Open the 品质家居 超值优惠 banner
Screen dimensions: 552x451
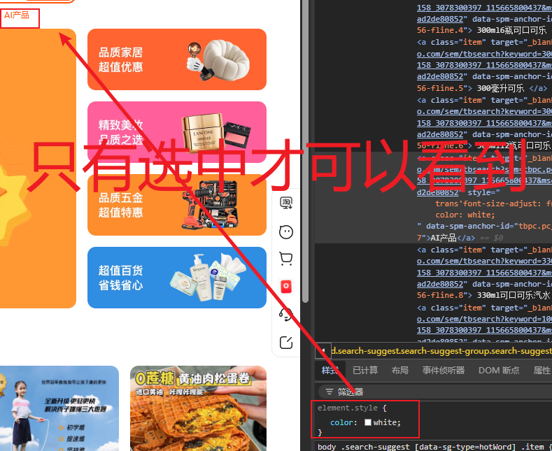pos(177,59)
